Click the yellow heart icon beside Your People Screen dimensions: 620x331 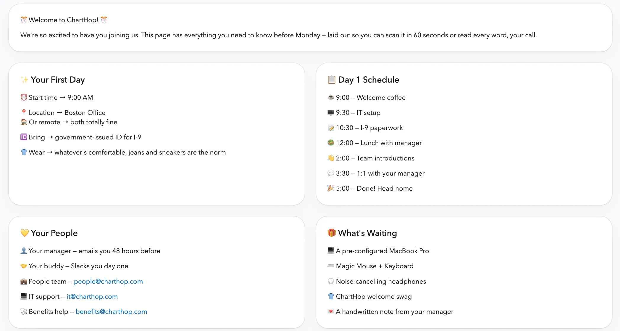point(25,233)
